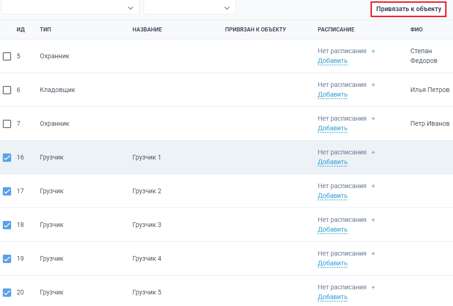
Task: Click the РАСПИСАНИЕ column header
Action: (336, 30)
